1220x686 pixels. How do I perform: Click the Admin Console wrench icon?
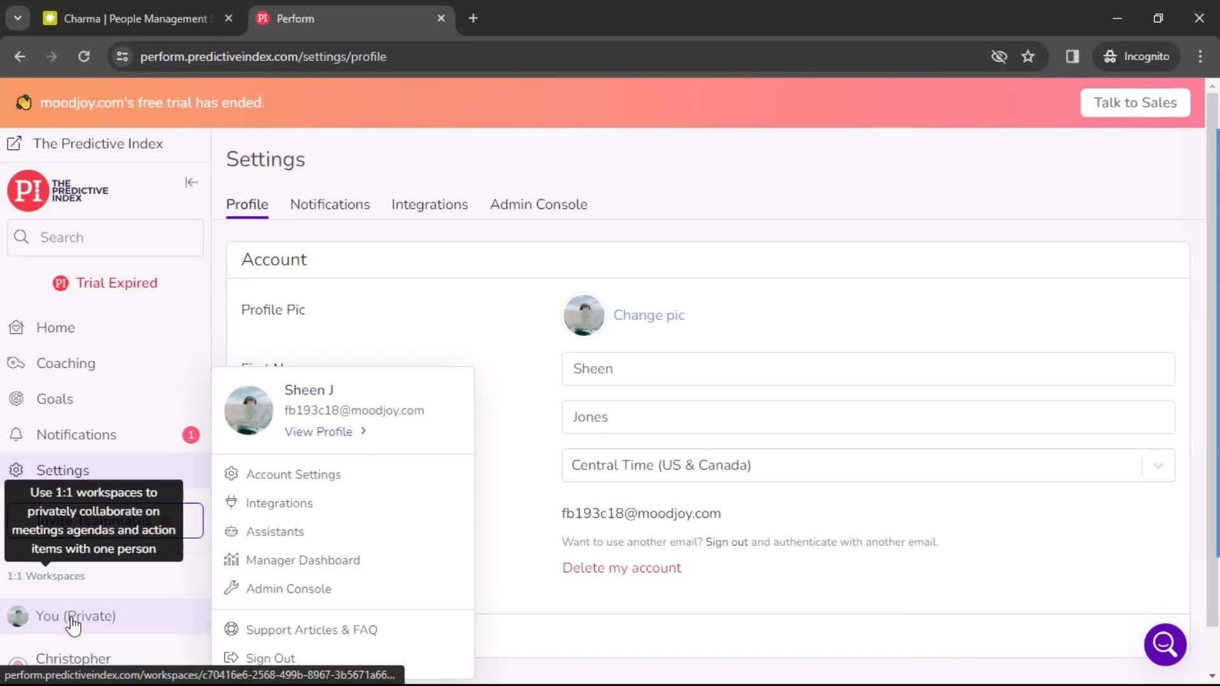click(231, 588)
